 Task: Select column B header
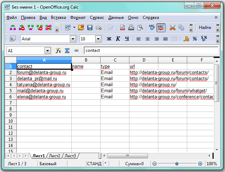(86, 60)
